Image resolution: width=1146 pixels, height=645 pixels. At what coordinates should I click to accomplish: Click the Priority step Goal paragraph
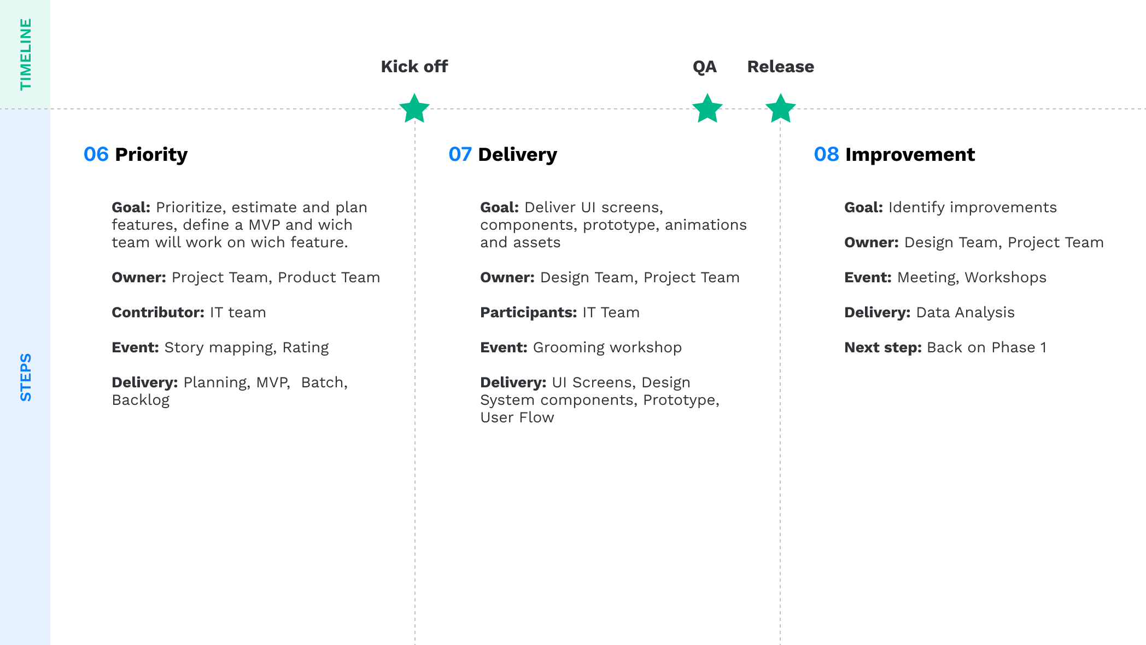point(239,225)
